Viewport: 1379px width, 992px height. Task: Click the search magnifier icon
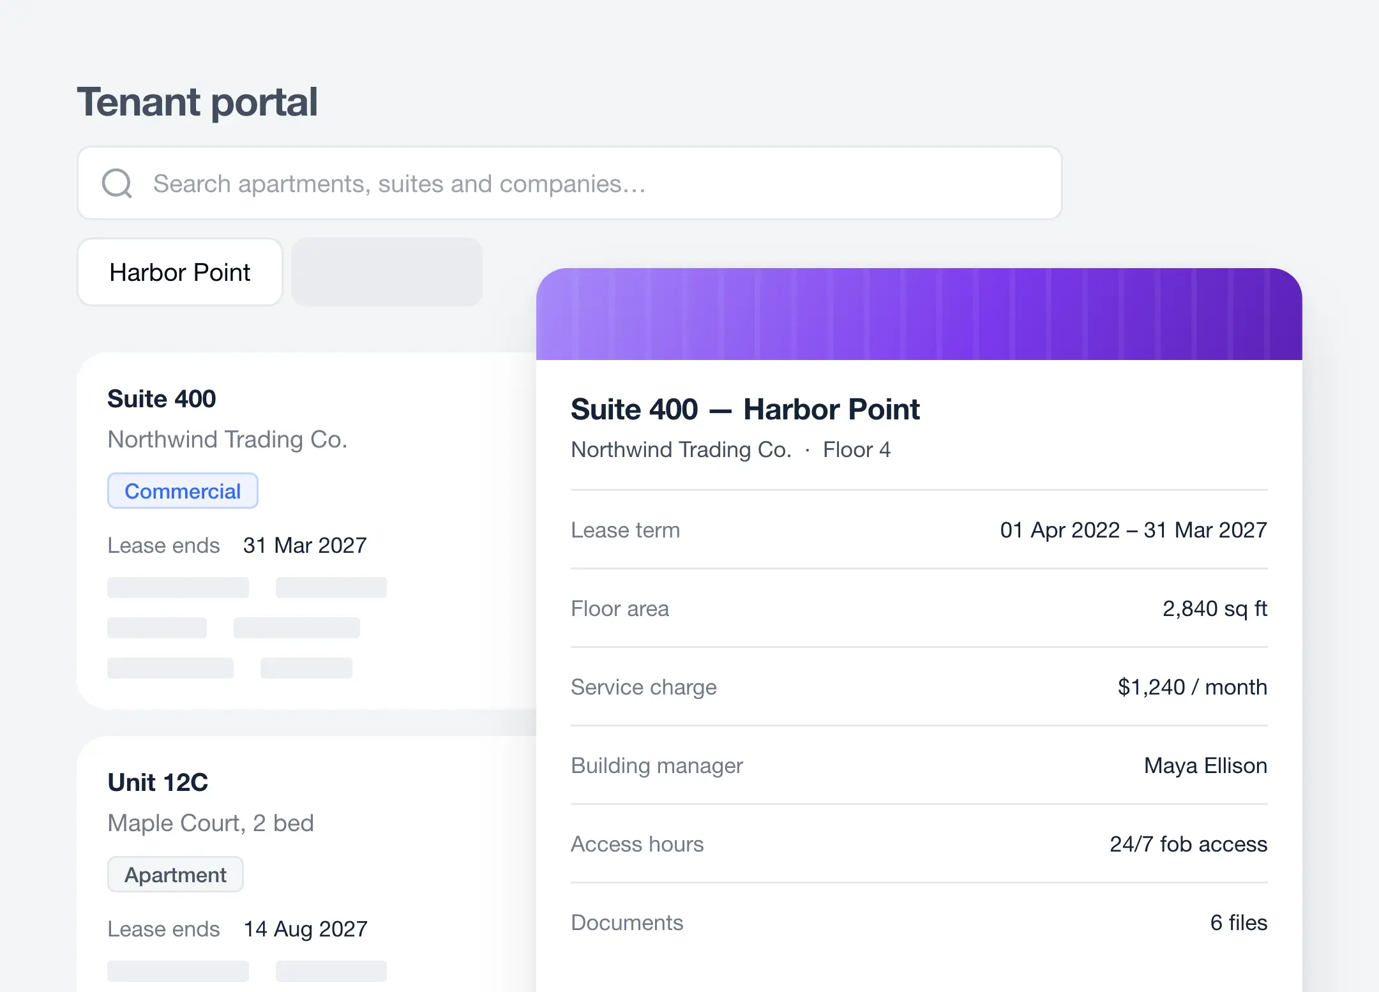[x=117, y=183]
